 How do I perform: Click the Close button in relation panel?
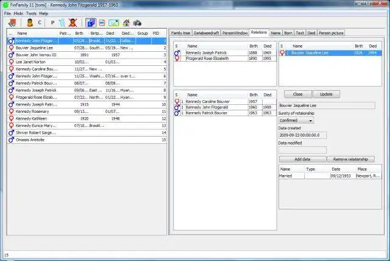tap(298, 95)
